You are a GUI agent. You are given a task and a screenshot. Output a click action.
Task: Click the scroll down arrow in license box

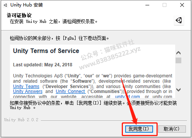tap(178, 90)
